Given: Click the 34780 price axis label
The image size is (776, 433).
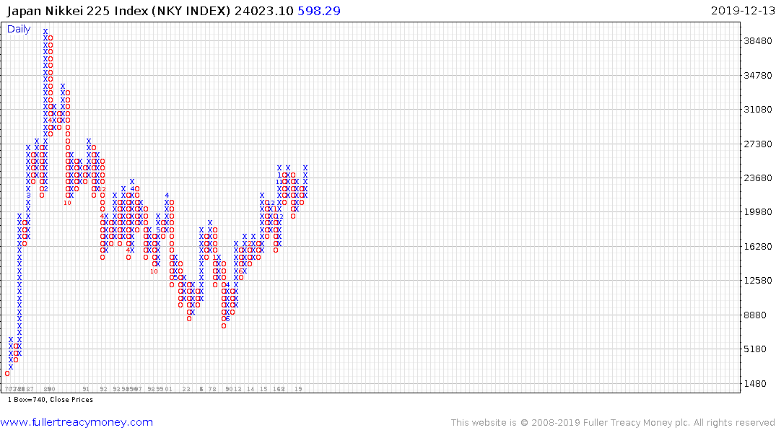Looking at the screenshot, I should tap(758, 75).
